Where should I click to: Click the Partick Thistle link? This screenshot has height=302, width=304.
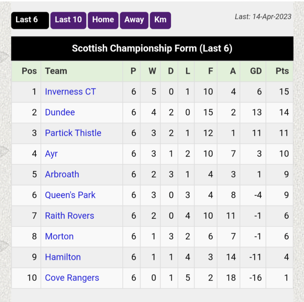(x=73, y=133)
